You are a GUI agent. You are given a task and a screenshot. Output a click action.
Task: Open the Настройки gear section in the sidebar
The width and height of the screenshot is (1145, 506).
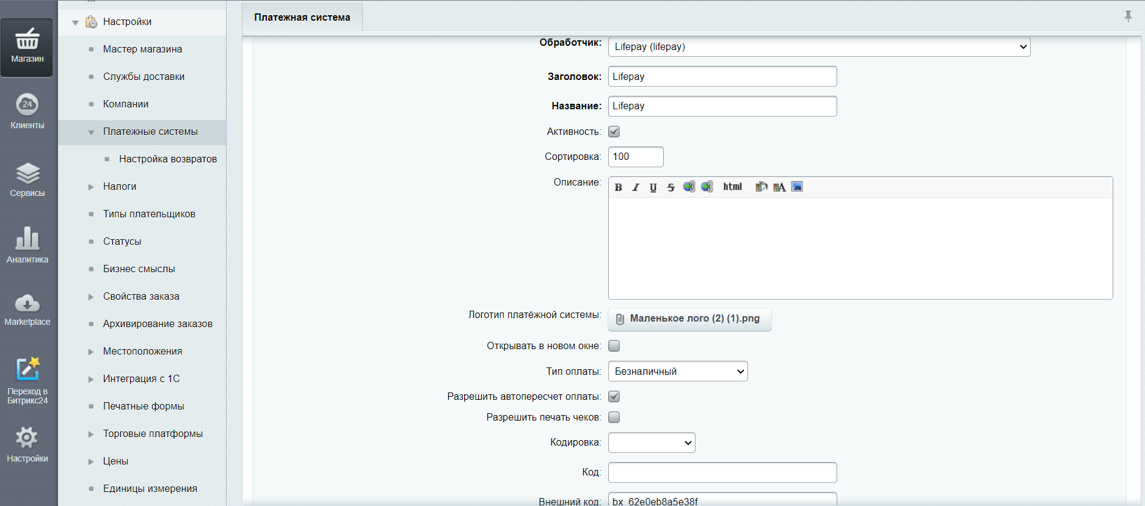pos(27,445)
